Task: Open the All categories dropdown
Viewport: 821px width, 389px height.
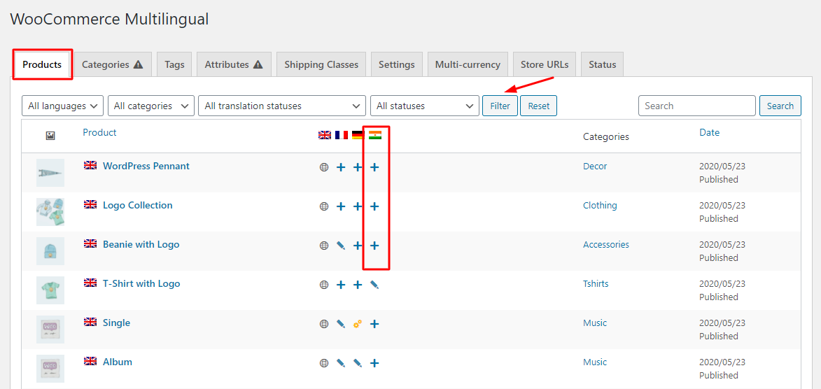Action: point(151,106)
